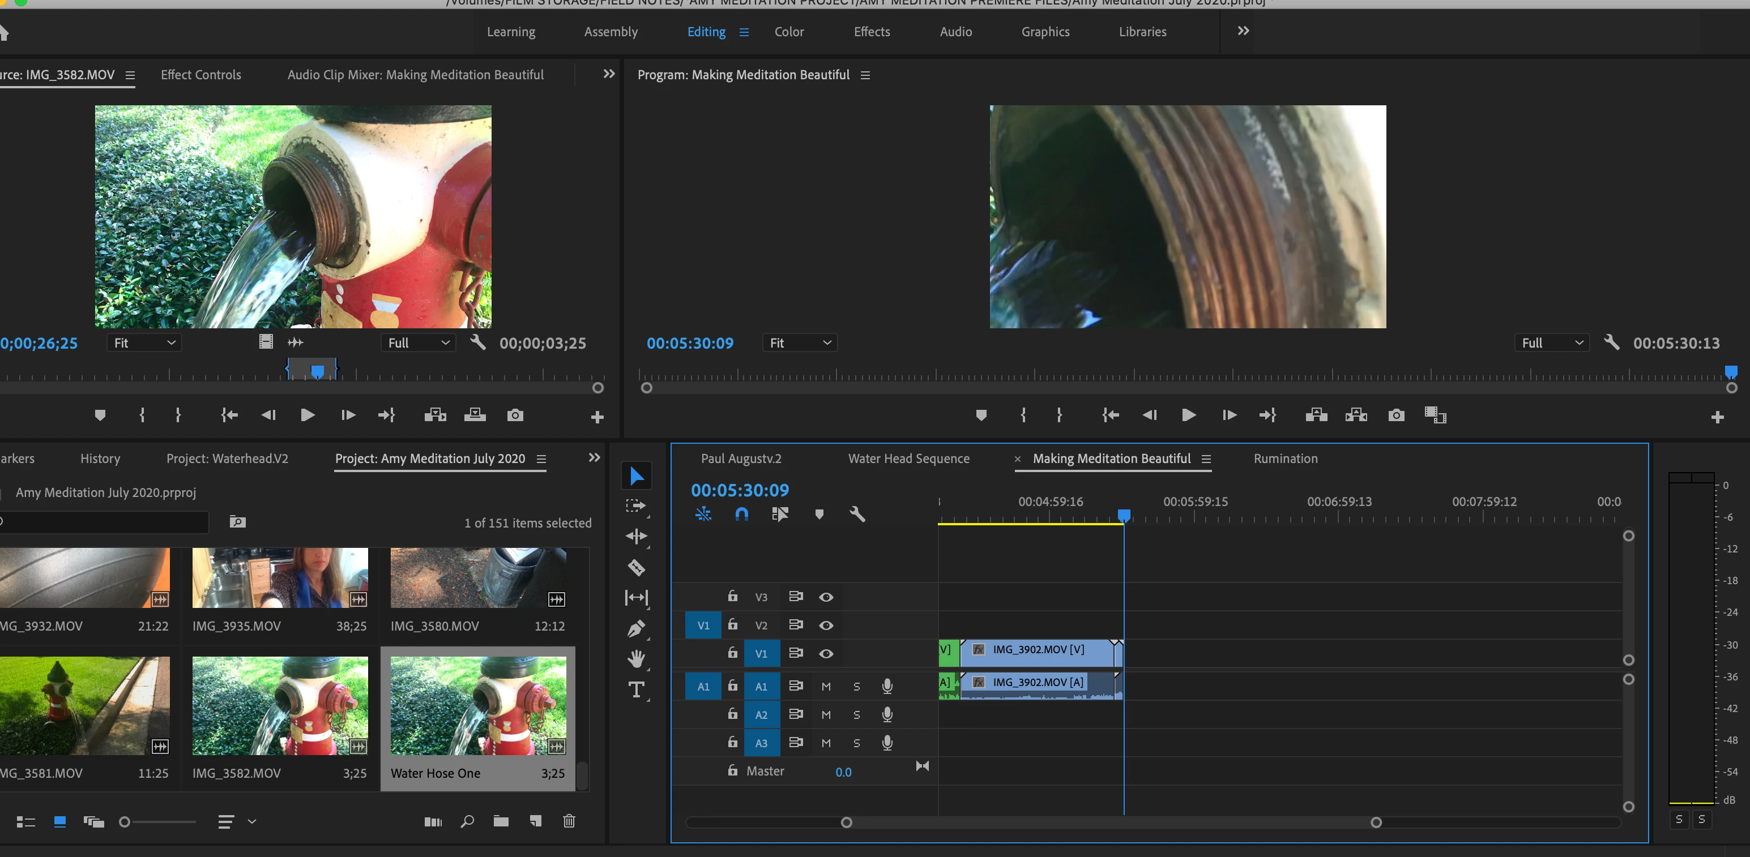The height and width of the screenshot is (857, 1750).
Task: Click Export Frame camera in Program monitor
Action: coord(1396,415)
